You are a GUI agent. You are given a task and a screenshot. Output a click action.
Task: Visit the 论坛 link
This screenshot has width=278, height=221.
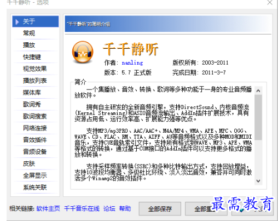(x=109, y=208)
